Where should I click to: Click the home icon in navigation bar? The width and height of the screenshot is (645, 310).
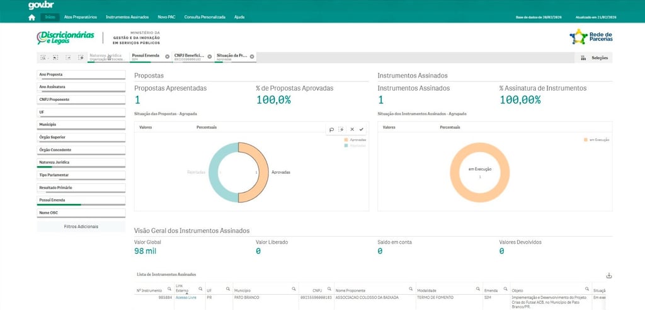pos(31,17)
